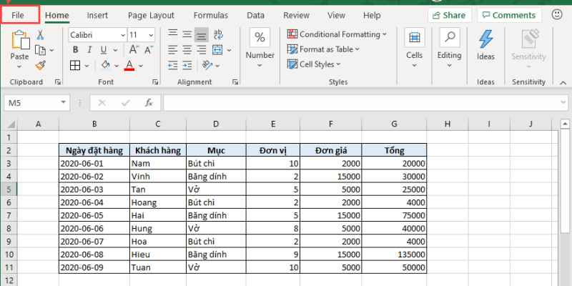Click the Share button
This screenshot has height=286, width=572.
pyautogui.click(x=449, y=15)
